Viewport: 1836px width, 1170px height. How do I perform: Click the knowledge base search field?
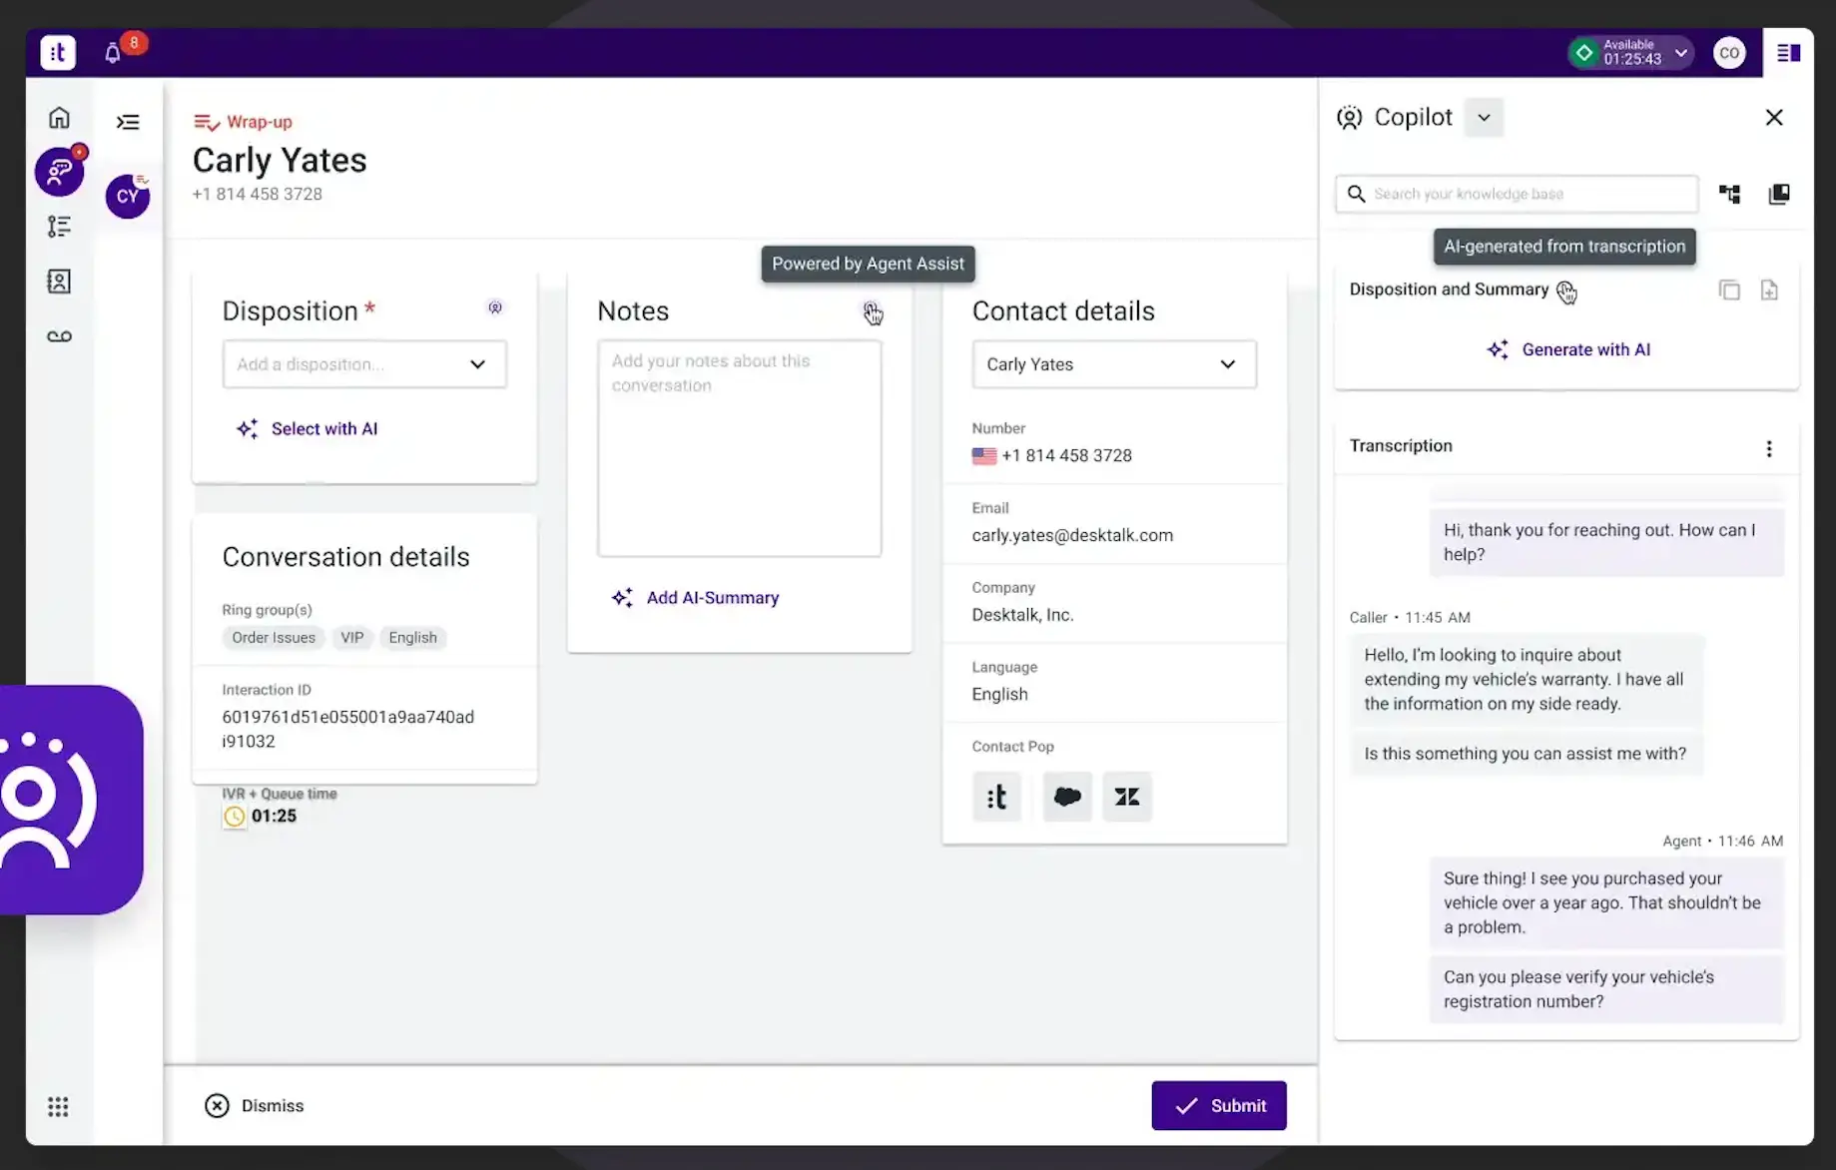click(x=1517, y=194)
